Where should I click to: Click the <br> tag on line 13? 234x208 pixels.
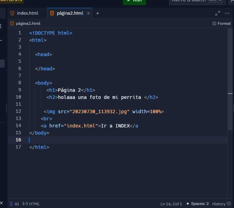coord(46,119)
